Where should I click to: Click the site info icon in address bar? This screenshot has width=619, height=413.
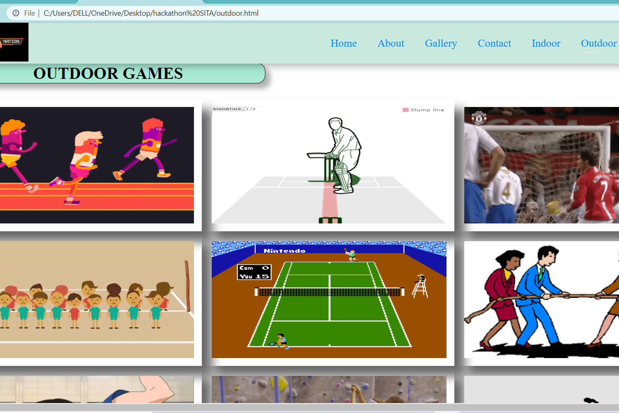[16, 13]
